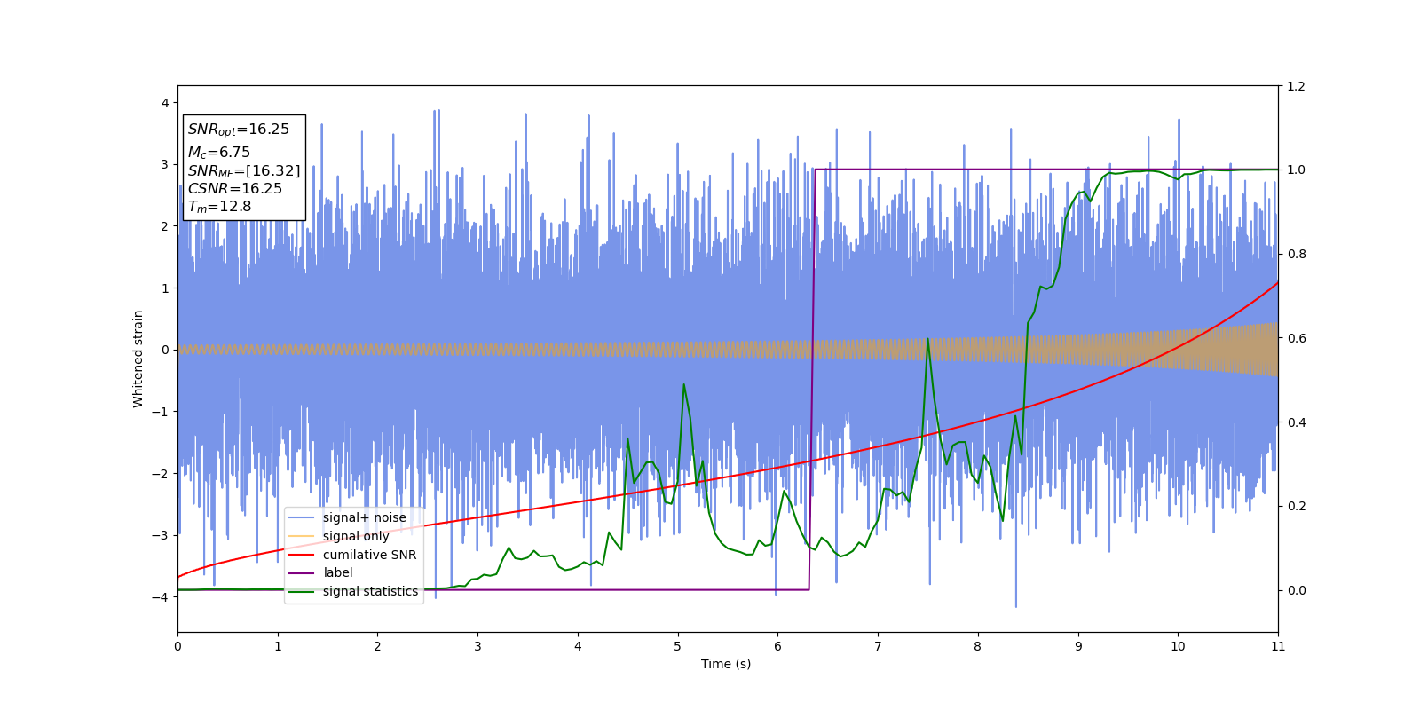
Task: Click the CSNR=16.25 annotation text
Action: (x=235, y=189)
